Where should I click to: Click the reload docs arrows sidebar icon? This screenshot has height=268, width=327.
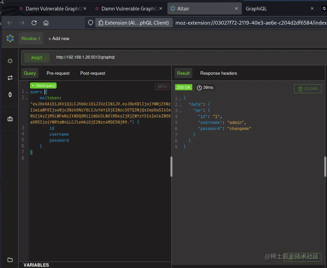point(10,78)
